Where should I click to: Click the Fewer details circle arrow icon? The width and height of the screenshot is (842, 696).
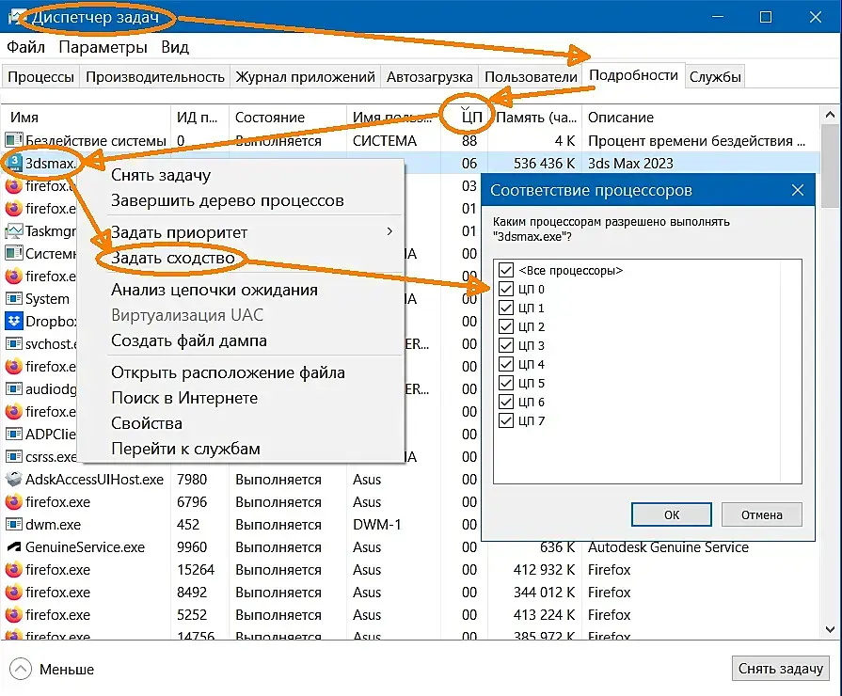pos(21,669)
